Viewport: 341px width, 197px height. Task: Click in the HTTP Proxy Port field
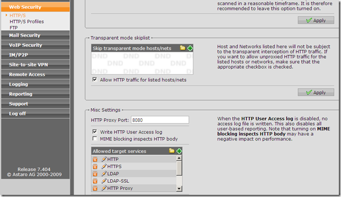[160, 120]
